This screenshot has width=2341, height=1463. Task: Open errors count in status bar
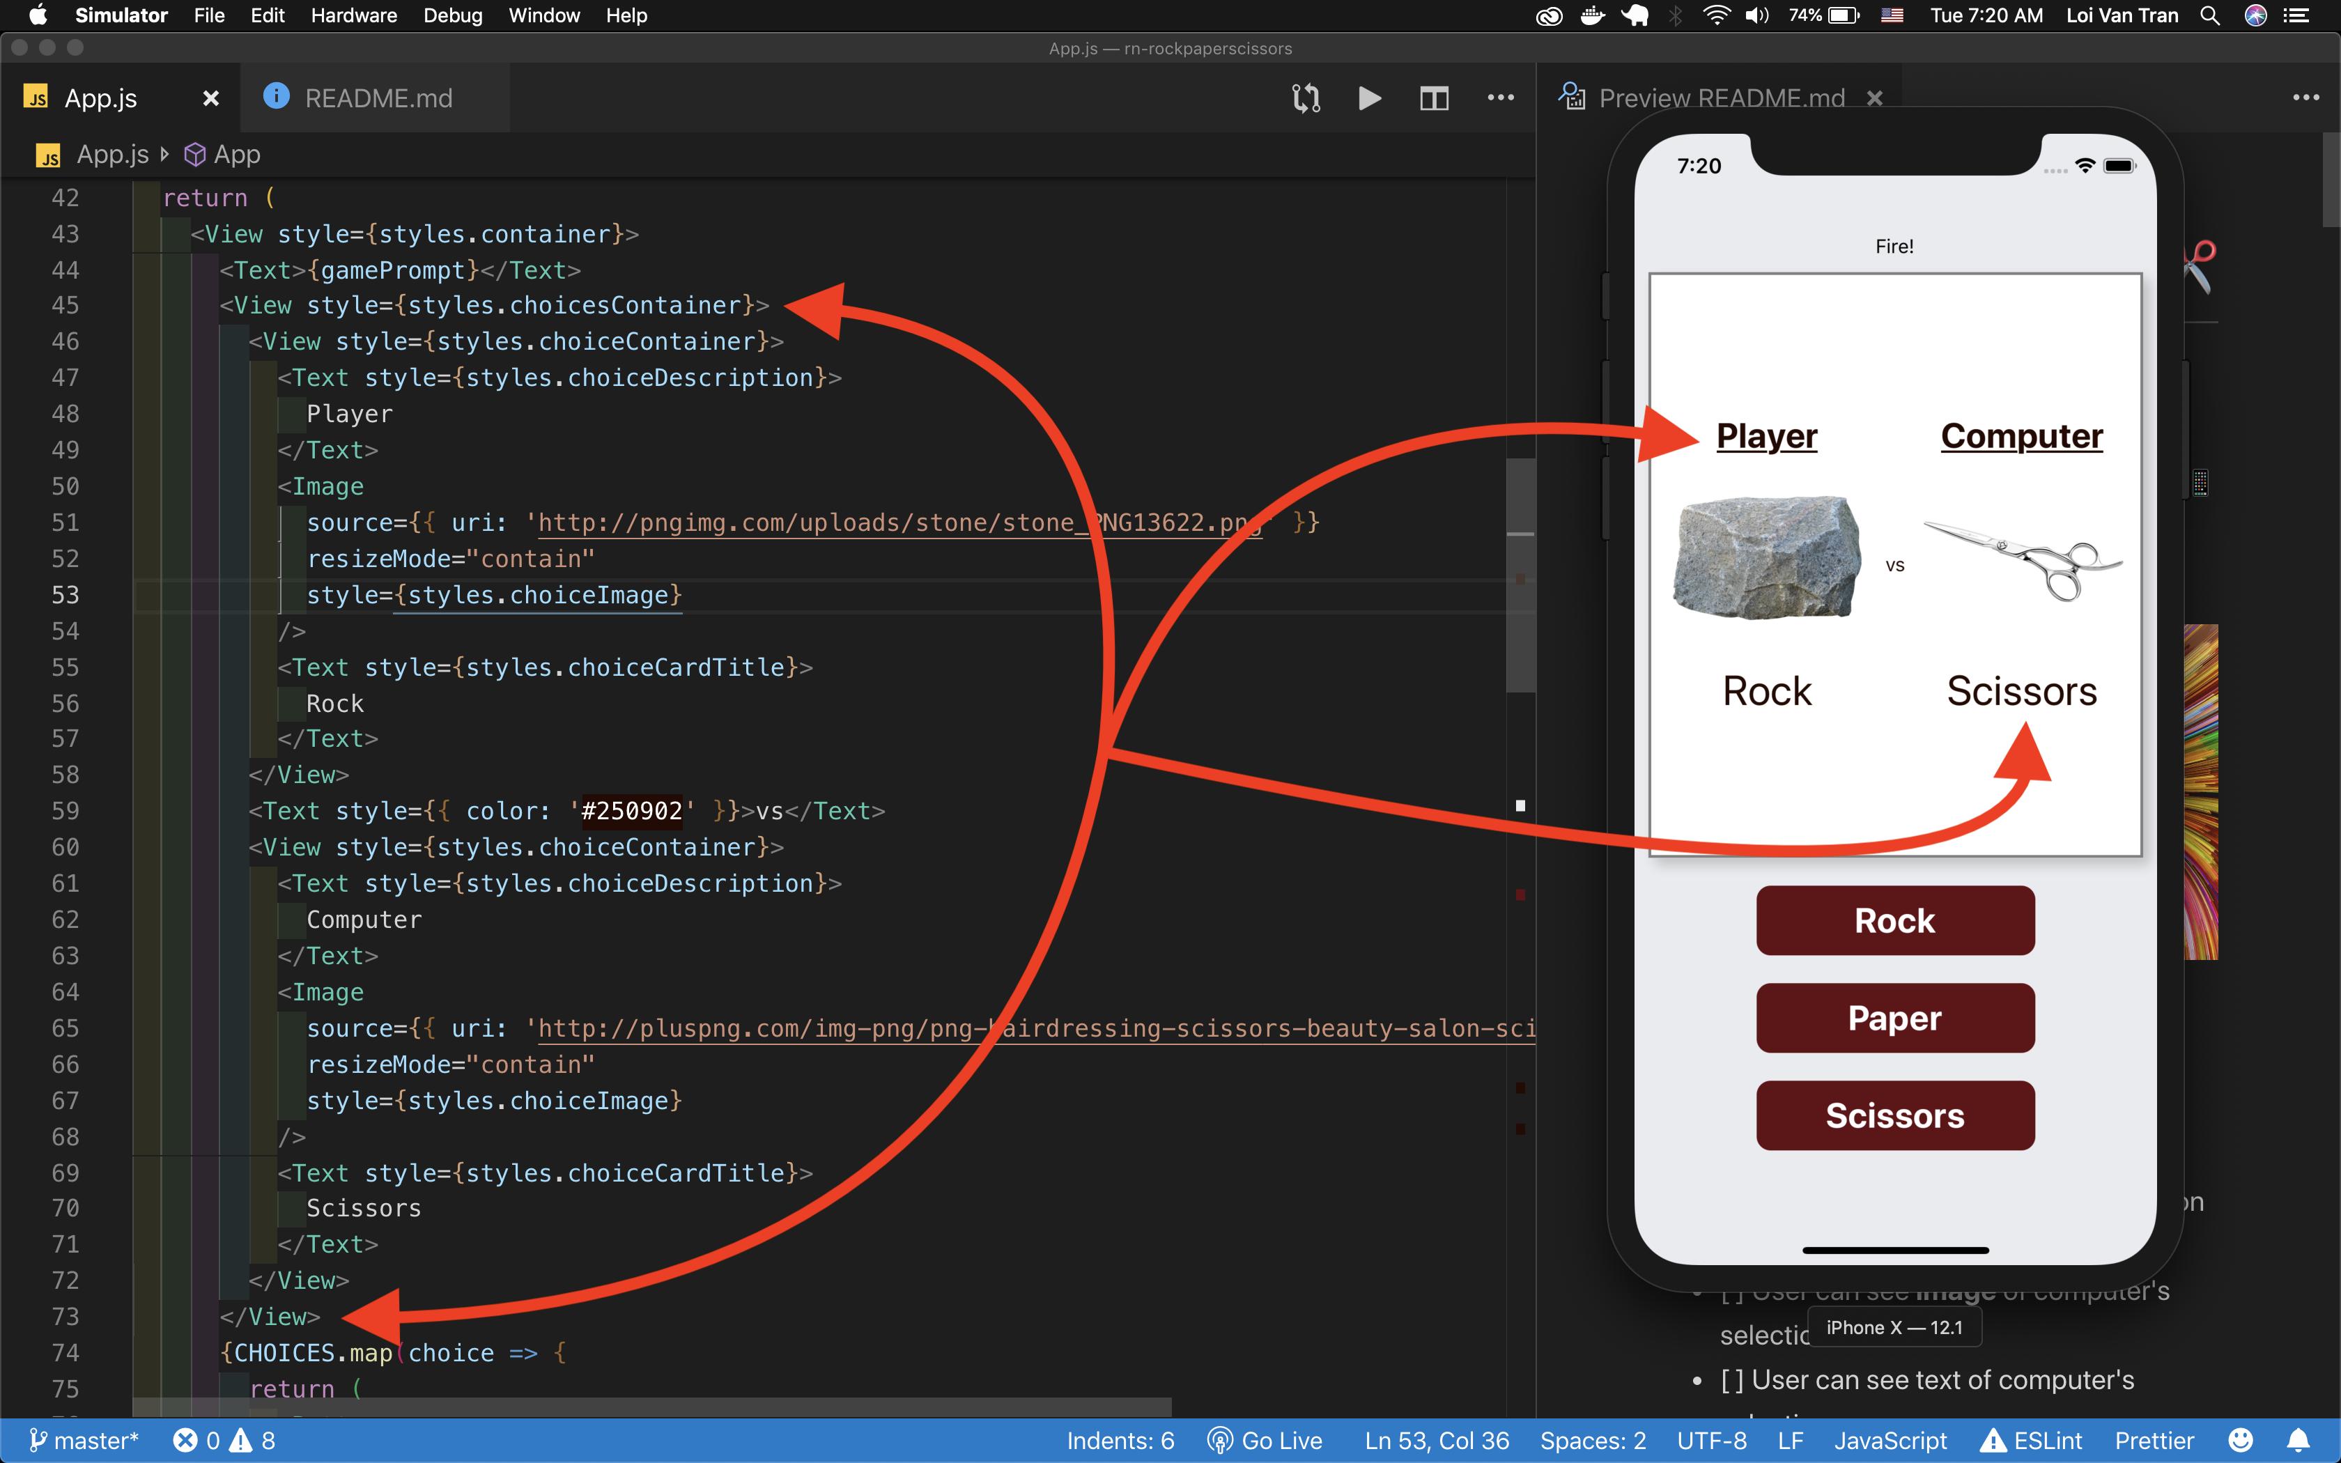196,1441
